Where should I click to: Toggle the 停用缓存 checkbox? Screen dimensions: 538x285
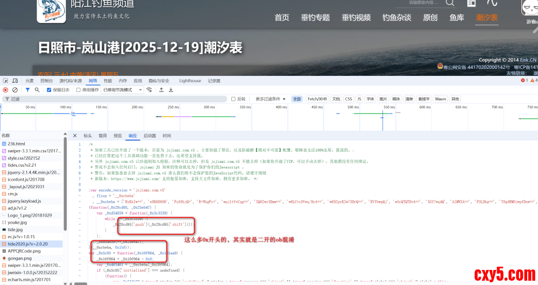[78, 90]
